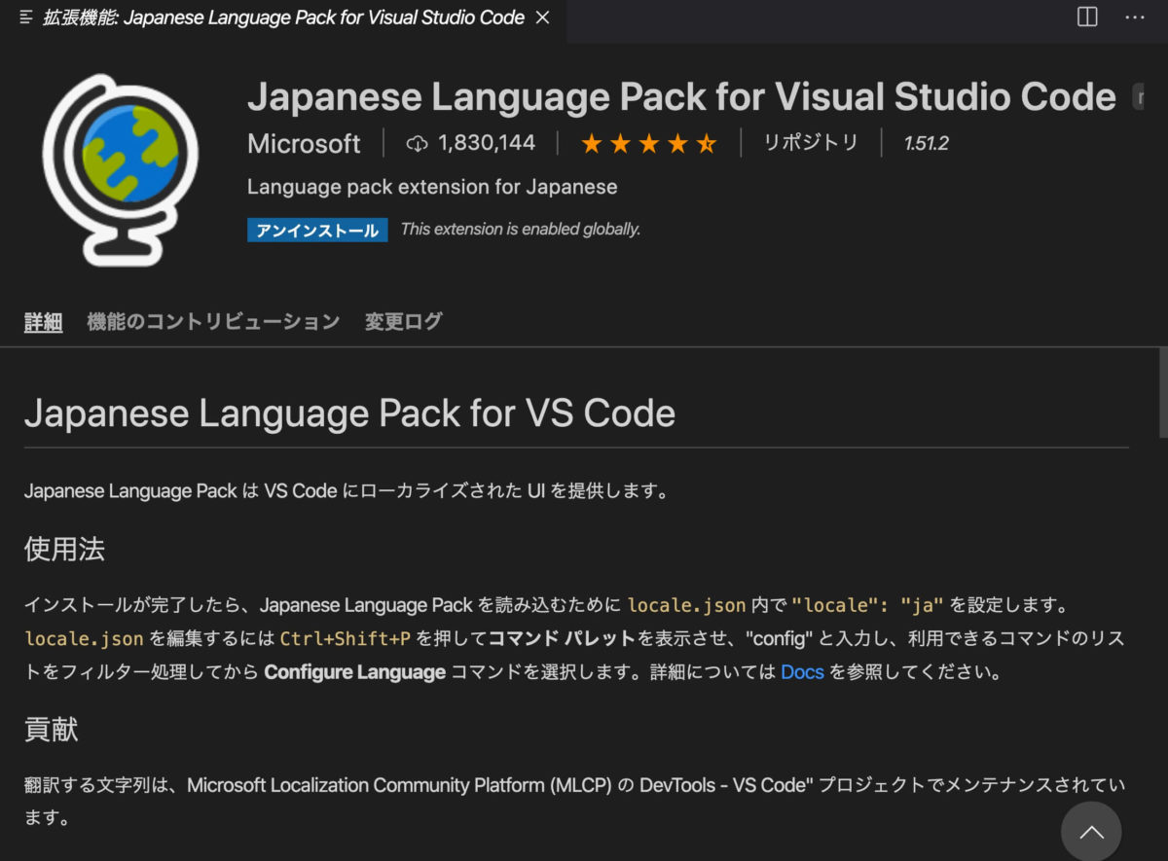
Task: Click the cloud download count icon
Action: pos(417,144)
